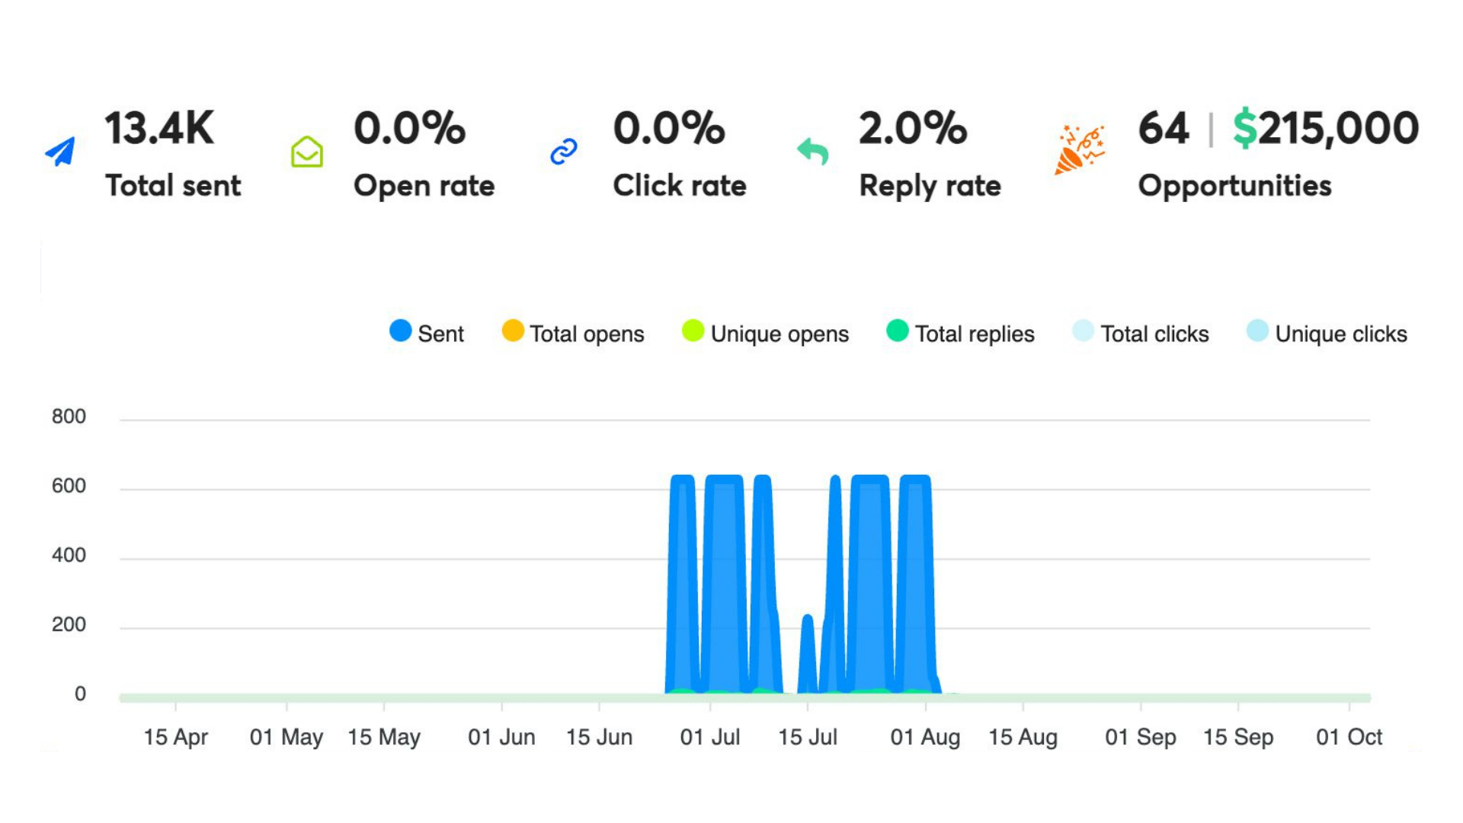The height and width of the screenshot is (823, 1463).
Task: Toggle Unique opens legend marker
Action: [x=693, y=331]
